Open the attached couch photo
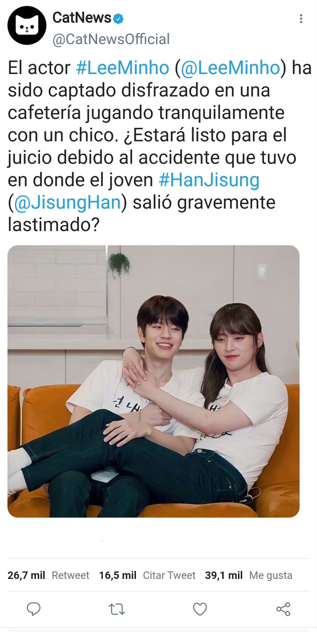The height and width of the screenshot is (632, 317). [x=153, y=381]
